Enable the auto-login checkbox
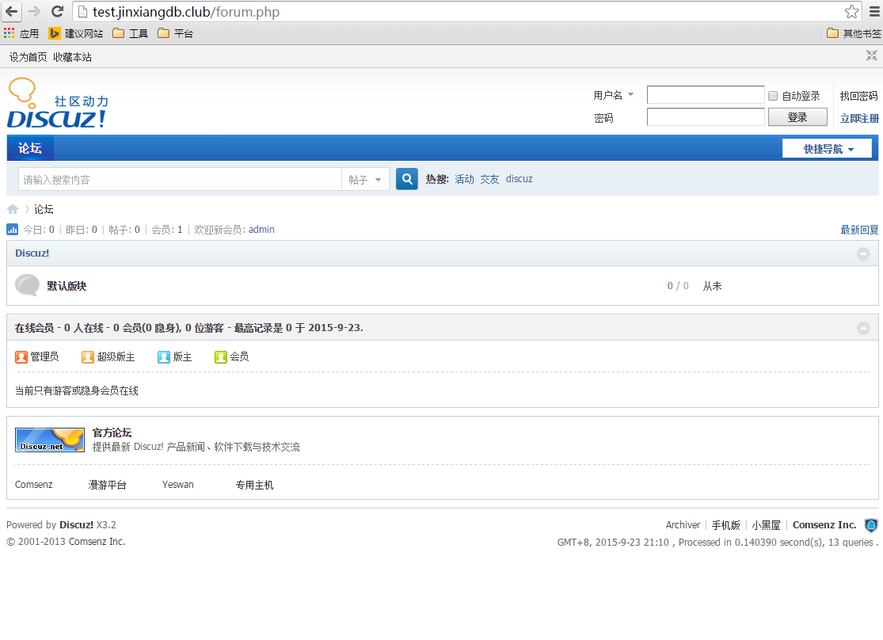Image resolution: width=883 pixels, height=640 pixels. coord(773,96)
